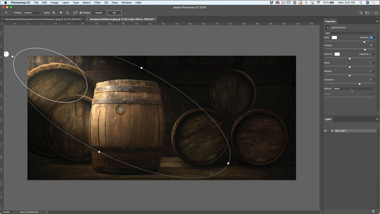Open the Filter menu
This screenshot has width=380, height=214.
pos(97,2)
